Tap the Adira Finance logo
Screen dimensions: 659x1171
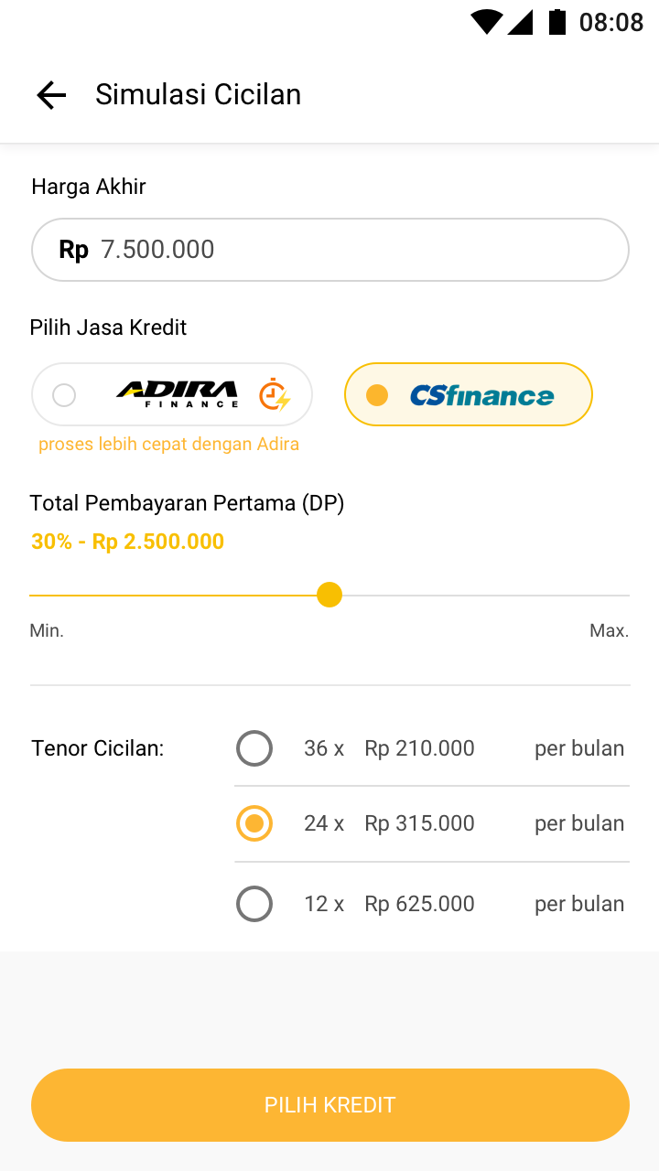pyautogui.click(x=177, y=394)
